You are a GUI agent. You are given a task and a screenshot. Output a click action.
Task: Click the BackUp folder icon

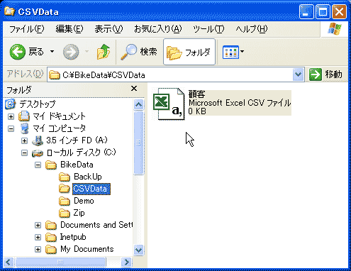[x=65, y=177]
